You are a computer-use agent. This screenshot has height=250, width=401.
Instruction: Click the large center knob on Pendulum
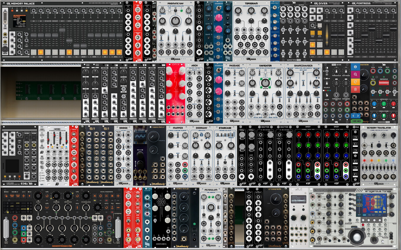tap(211, 207)
